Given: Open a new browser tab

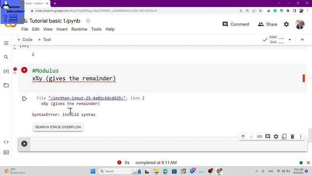Looking at the screenshot, I should (x=55, y=3).
